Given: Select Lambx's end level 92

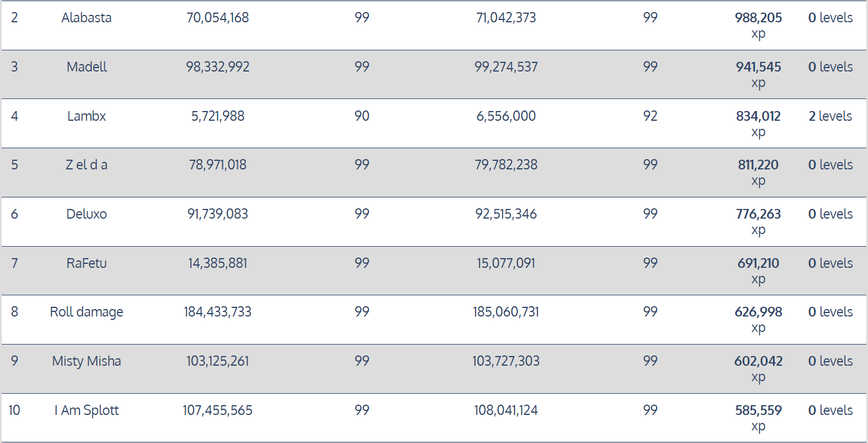Looking at the screenshot, I should pos(650,116).
